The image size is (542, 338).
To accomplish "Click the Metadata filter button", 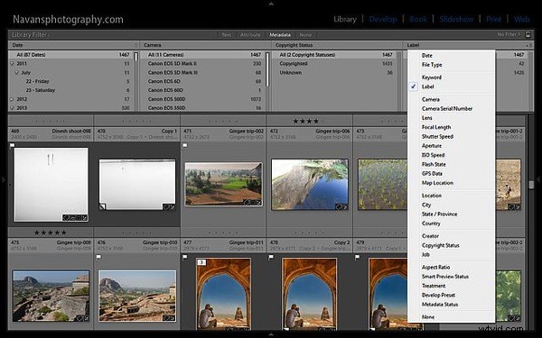I will pos(280,35).
